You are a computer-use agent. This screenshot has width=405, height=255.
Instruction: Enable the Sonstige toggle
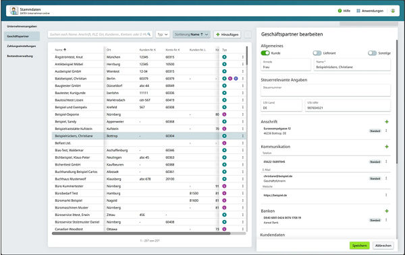click(372, 53)
